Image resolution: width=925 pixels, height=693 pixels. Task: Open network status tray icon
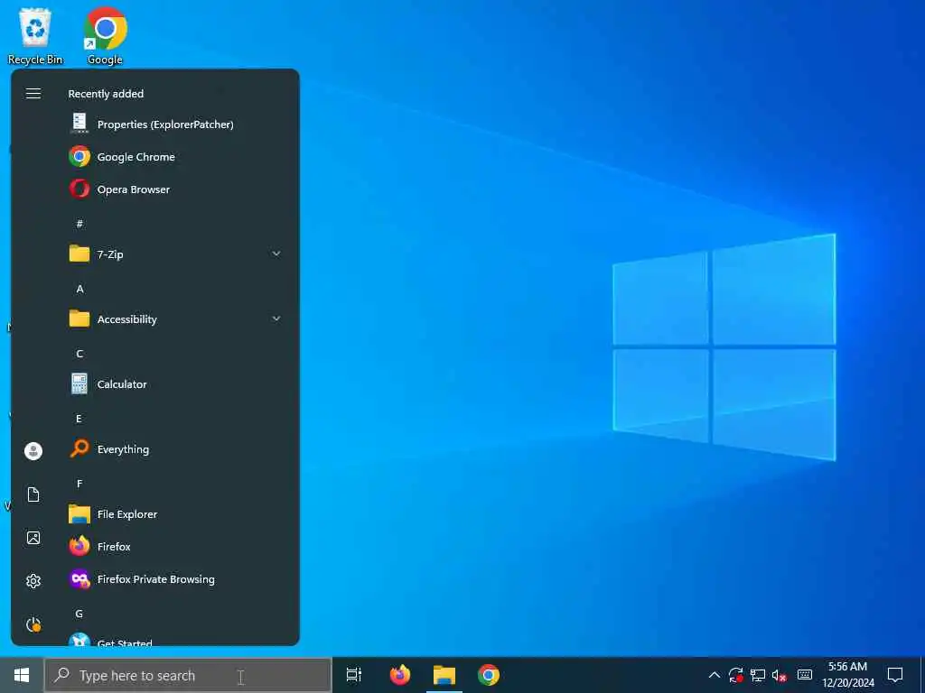758,675
